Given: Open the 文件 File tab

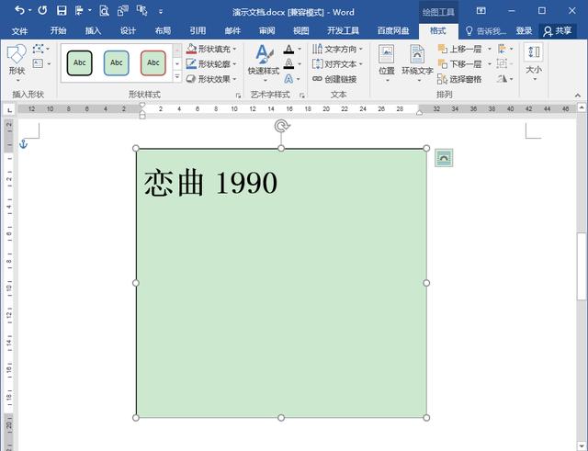Looking at the screenshot, I should pyautogui.click(x=19, y=30).
